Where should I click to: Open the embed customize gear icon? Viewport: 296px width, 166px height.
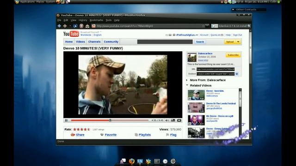click(x=237, y=74)
